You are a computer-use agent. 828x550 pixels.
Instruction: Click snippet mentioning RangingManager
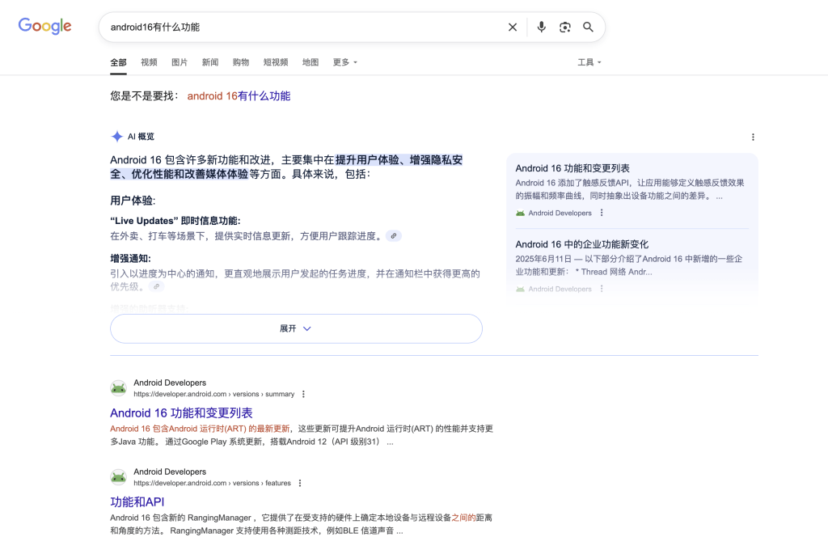pos(301,524)
